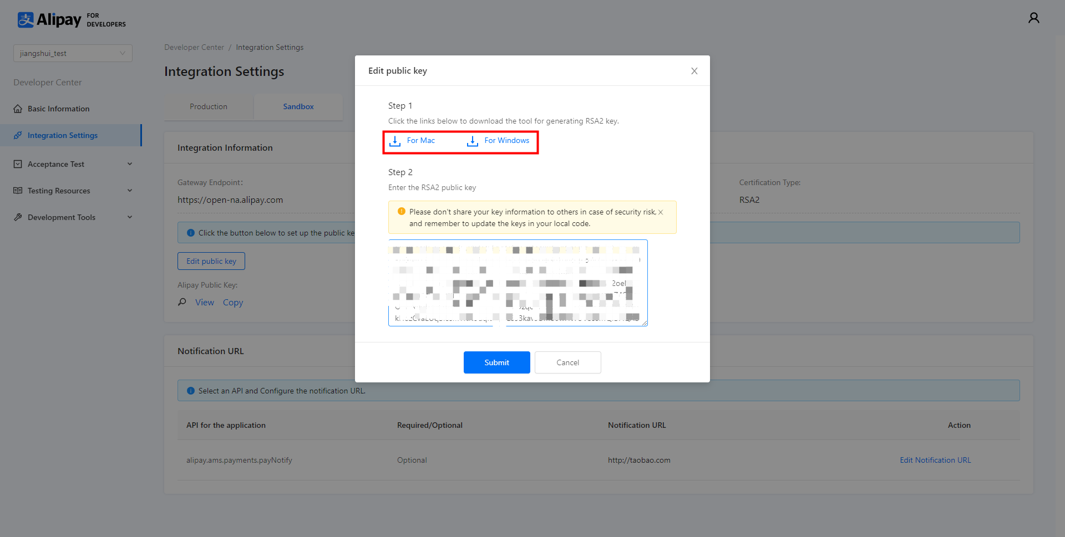The image size is (1065, 537).
Task: Select the Sandbox tab
Action: [x=298, y=106]
